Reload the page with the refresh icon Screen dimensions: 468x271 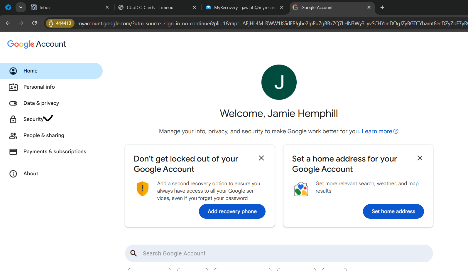35,23
